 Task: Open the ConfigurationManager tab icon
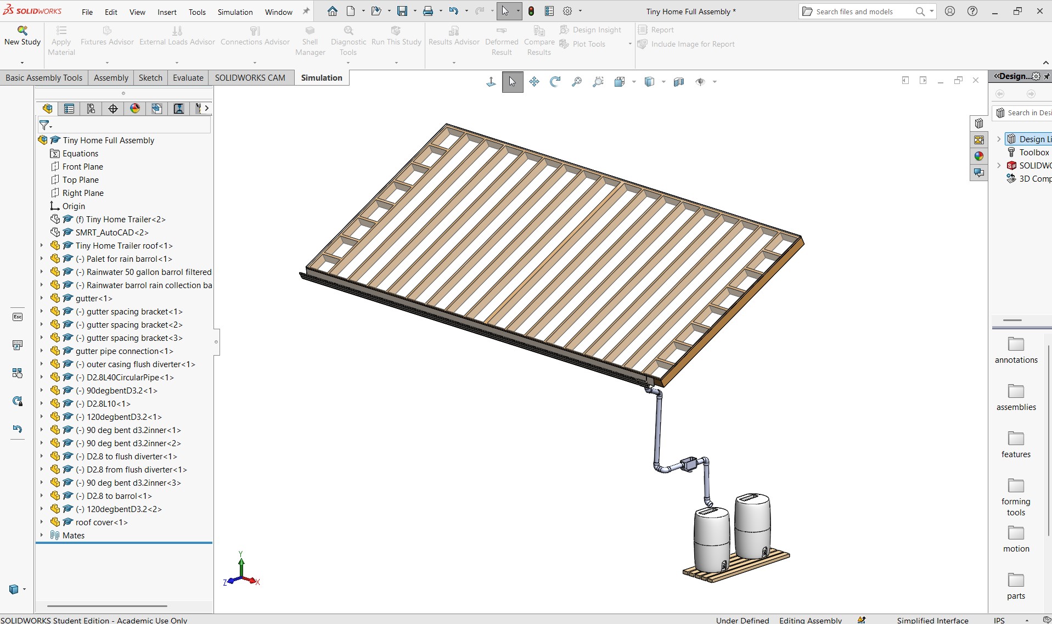click(x=91, y=109)
